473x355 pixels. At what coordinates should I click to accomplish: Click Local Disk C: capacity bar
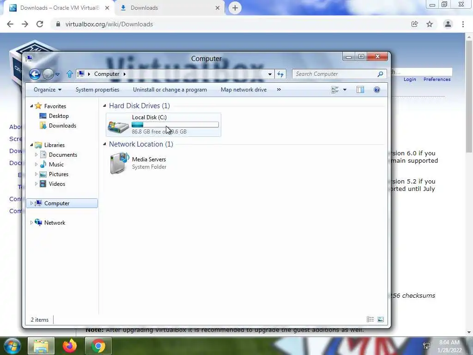(x=175, y=125)
